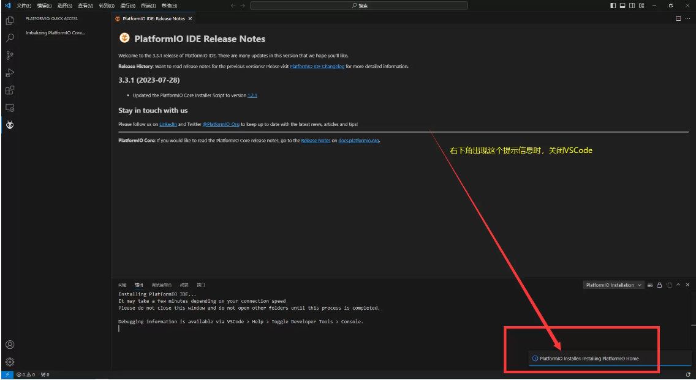Open the Extensions view
Image resolution: width=696 pixels, height=380 pixels.
pos(10,90)
